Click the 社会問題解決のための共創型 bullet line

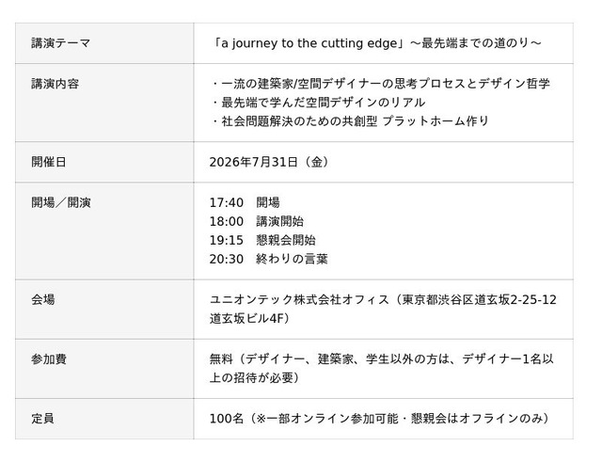tap(349, 121)
